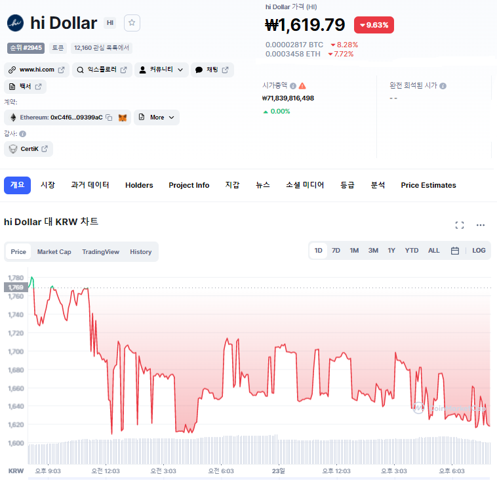Set chart range to 1M
Image resolution: width=497 pixels, height=487 pixels.
pyautogui.click(x=354, y=251)
